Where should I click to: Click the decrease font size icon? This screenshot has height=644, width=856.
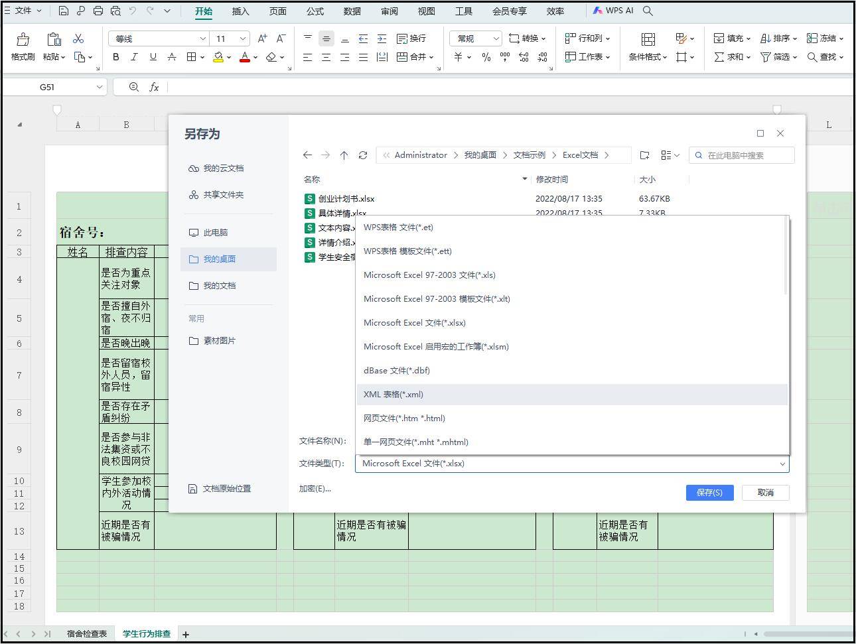281,38
